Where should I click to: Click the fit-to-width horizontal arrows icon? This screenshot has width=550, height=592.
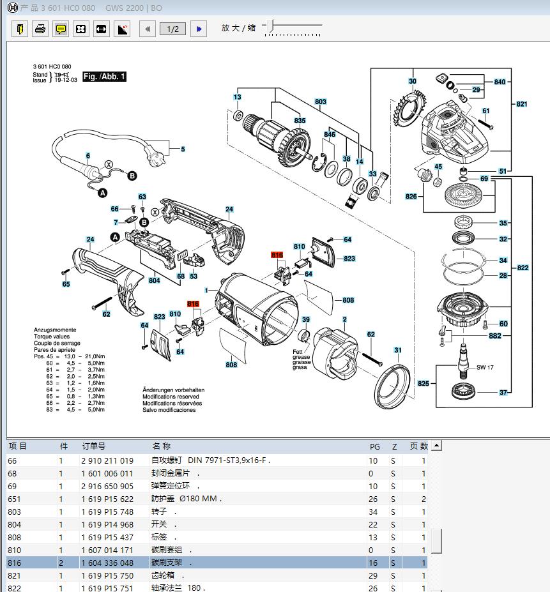click(101, 29)
